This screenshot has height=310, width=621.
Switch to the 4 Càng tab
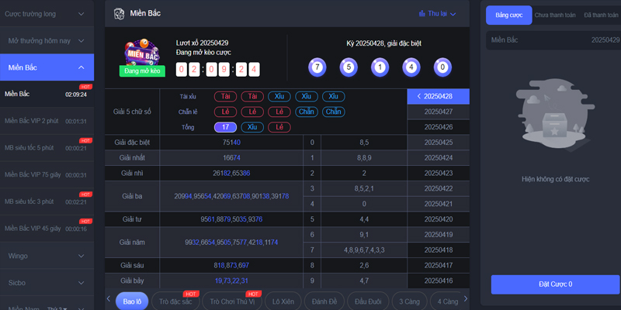445,301
